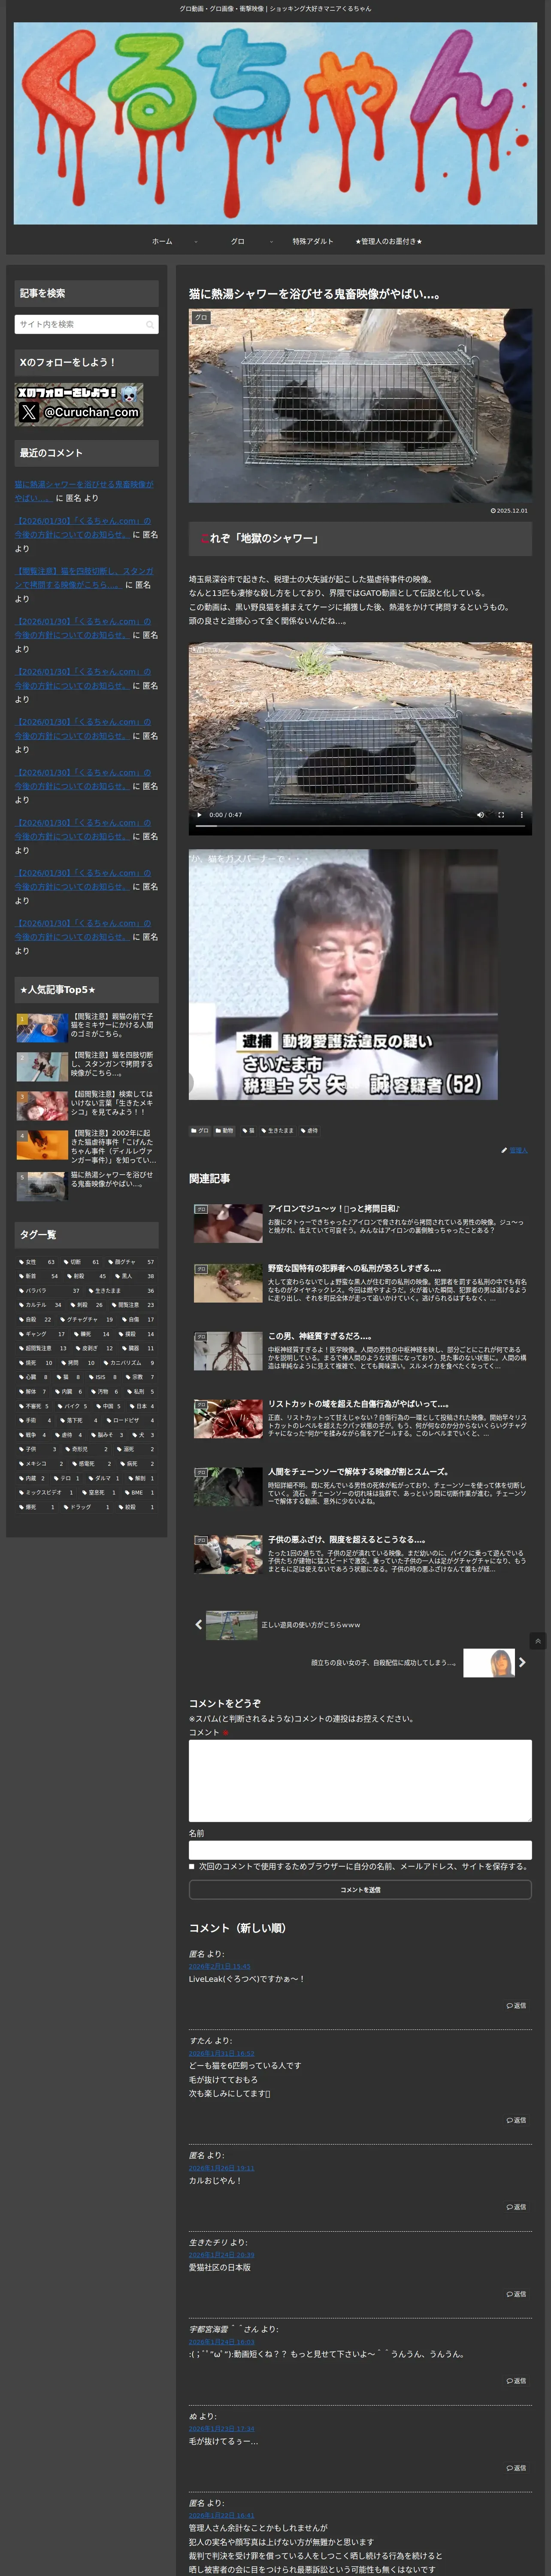Go to previous article via left chevron
The height and width of the screenshot is (2576, 551).
click(x=198, y=1625)
